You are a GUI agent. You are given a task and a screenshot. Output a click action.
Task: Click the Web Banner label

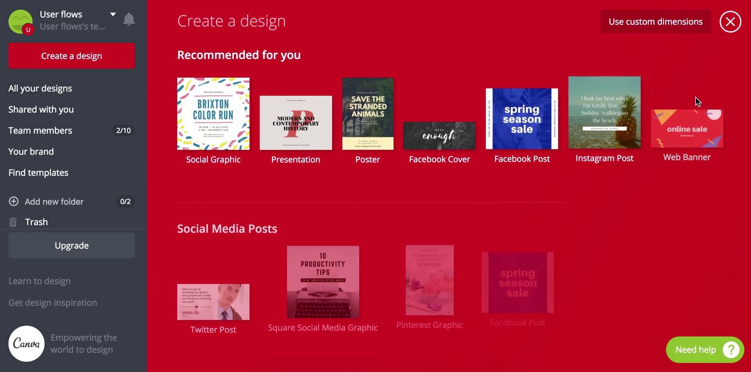pyautogui.click(x=687, y=157)
